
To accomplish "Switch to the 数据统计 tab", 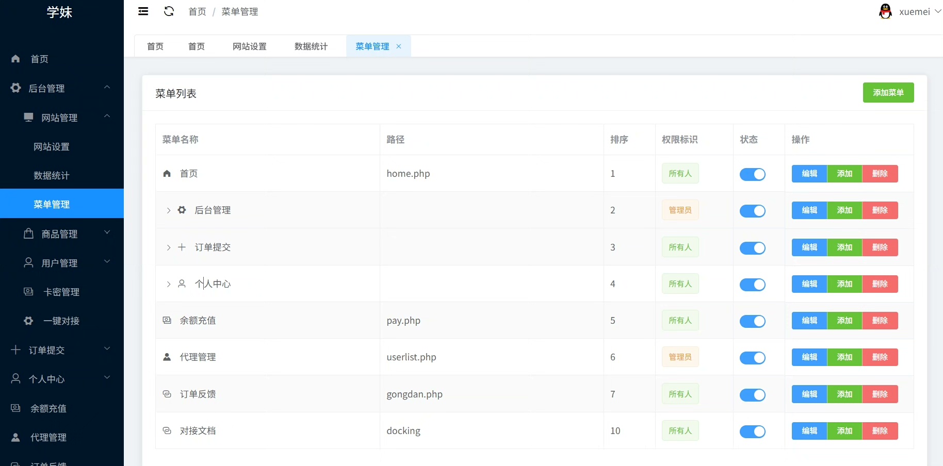I will tap(311, 46).
